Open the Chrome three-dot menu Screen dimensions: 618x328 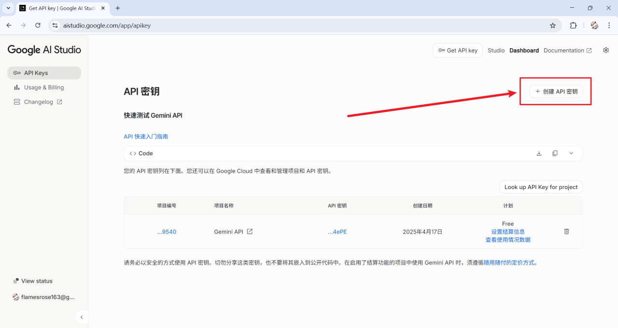609,26
